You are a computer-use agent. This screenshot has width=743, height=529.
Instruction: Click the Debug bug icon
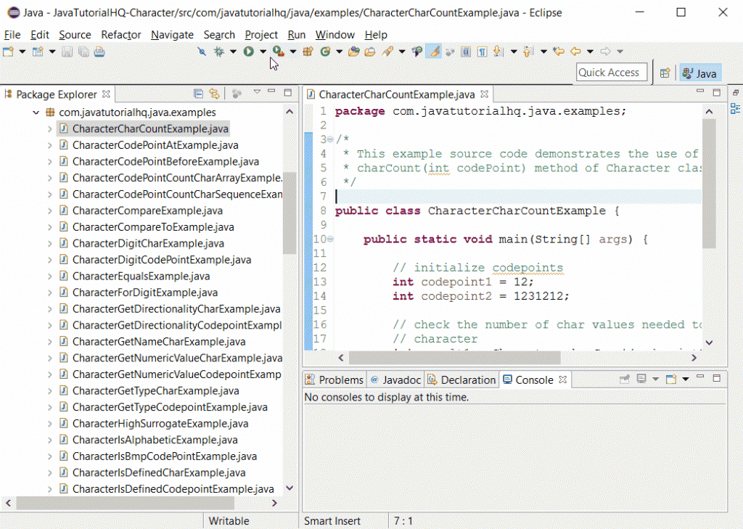tap(219, 52)
